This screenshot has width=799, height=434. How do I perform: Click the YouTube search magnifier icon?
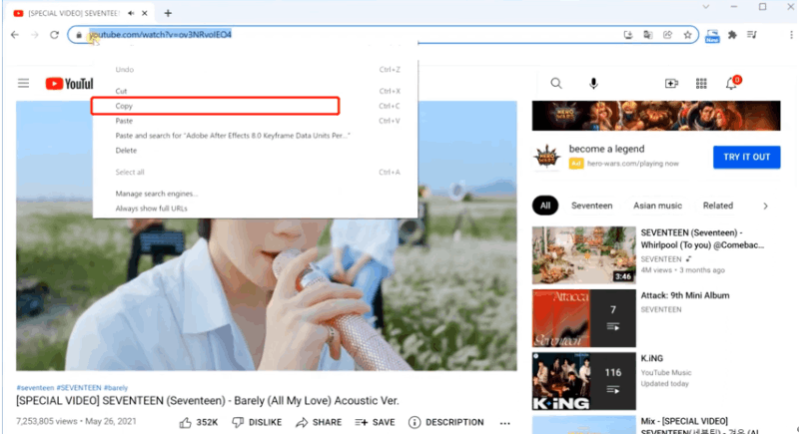point(556,83)
